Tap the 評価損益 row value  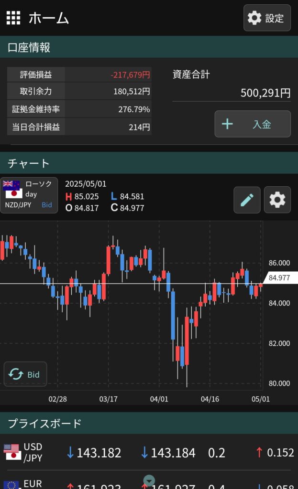pos(130,75)
